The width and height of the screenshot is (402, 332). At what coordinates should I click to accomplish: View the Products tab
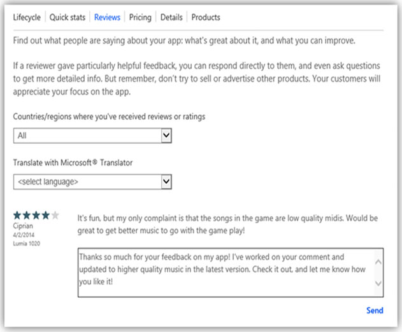206,17
